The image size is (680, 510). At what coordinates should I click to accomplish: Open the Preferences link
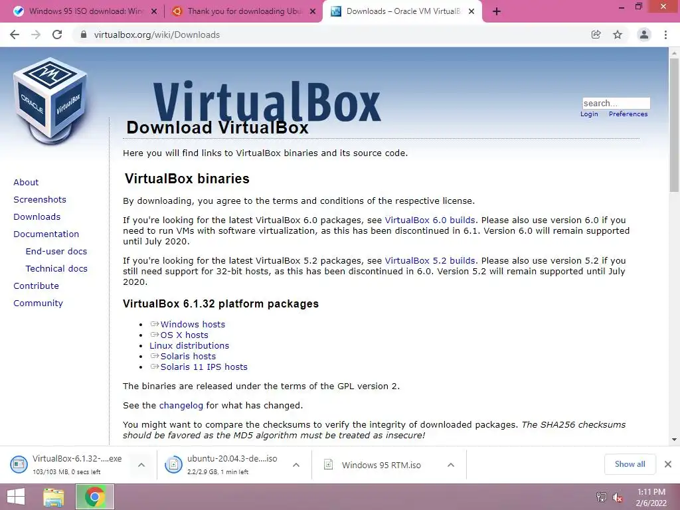coord(628,114)
